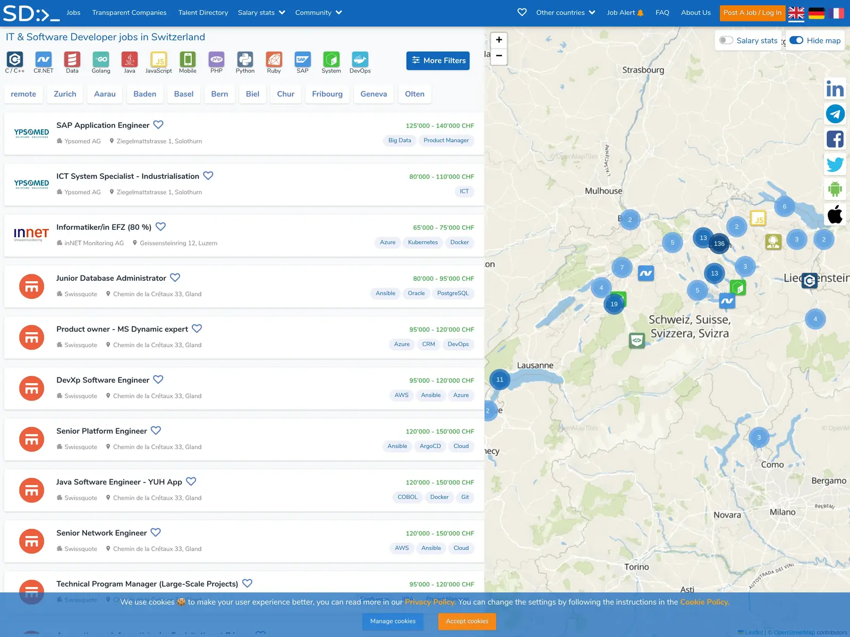Select the JavaScript filter icon
The height and width of the screenshot is (637, 850).
(x=158, y=59)
